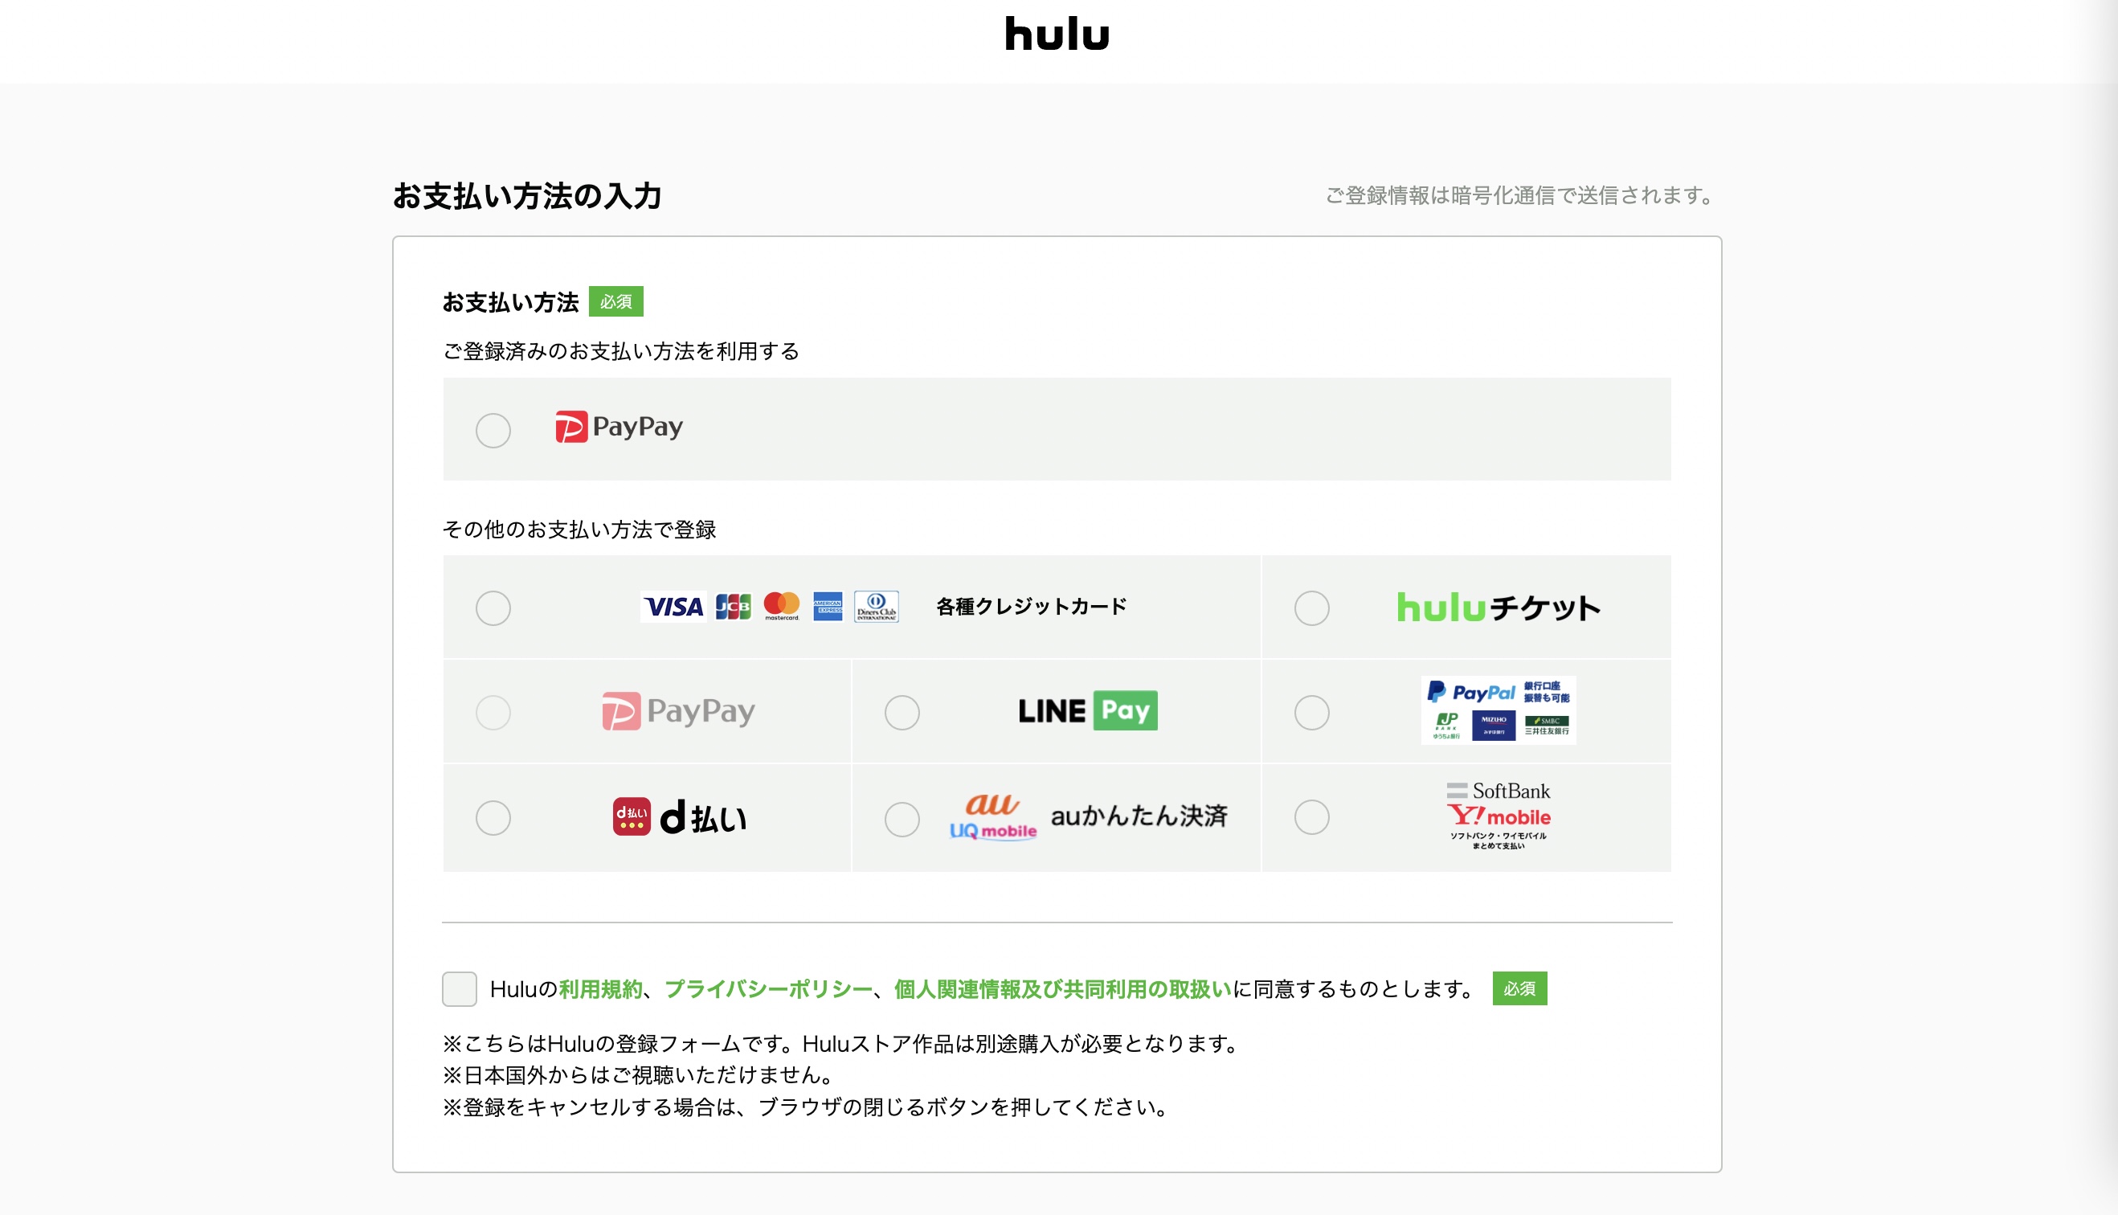Click the JCB card logo
2118x1215 pixels.
pos(734,607)
